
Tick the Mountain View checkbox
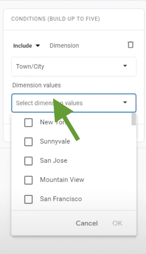(28, 180)
